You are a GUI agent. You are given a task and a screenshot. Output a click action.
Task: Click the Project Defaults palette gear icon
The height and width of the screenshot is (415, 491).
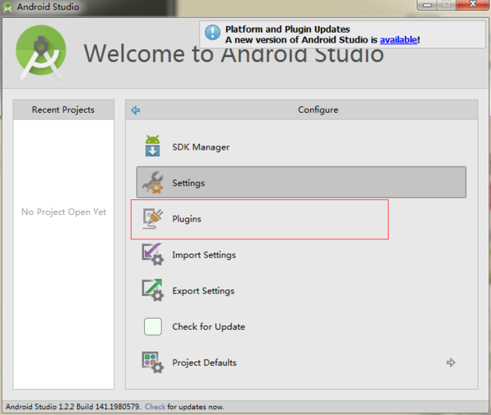[x=153, y=363]
